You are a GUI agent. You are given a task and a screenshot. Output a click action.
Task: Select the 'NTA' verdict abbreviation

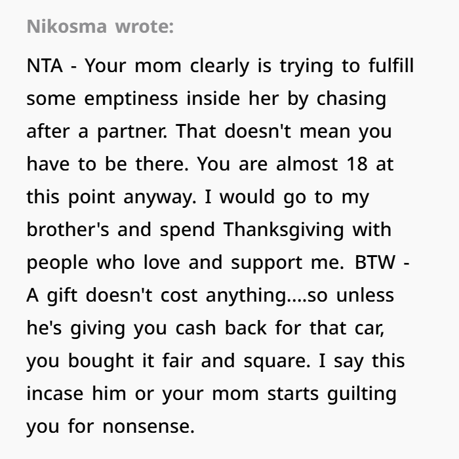[45, 66]
